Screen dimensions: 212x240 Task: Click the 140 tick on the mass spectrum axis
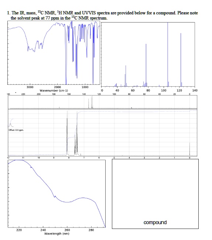pos(195,90)
